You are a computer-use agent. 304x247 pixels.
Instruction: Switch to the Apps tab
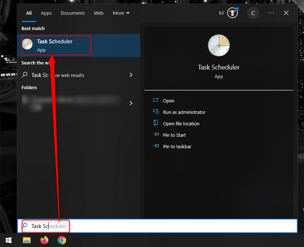click(46, 13)
